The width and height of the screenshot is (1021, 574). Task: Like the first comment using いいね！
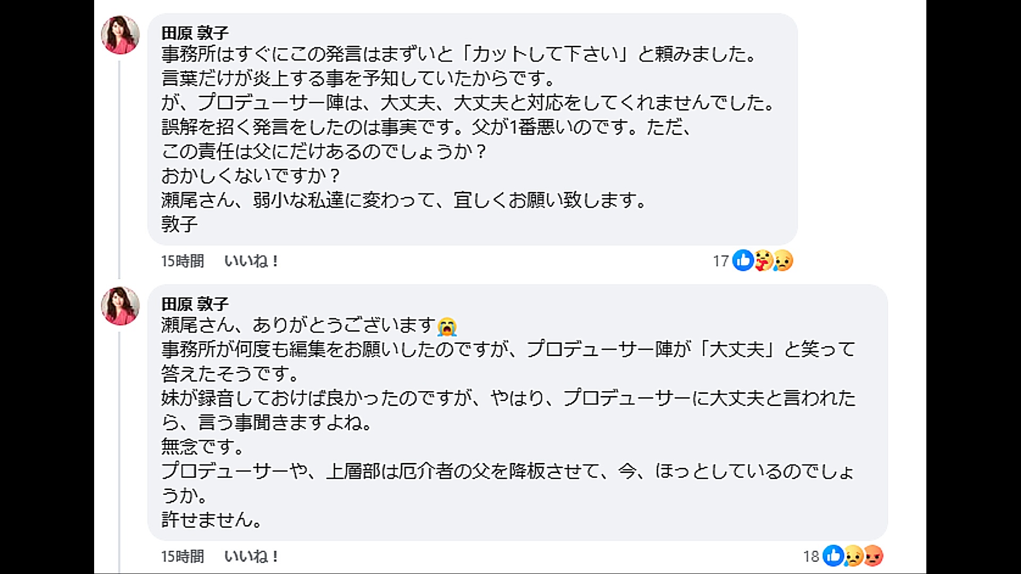point(251,261)
